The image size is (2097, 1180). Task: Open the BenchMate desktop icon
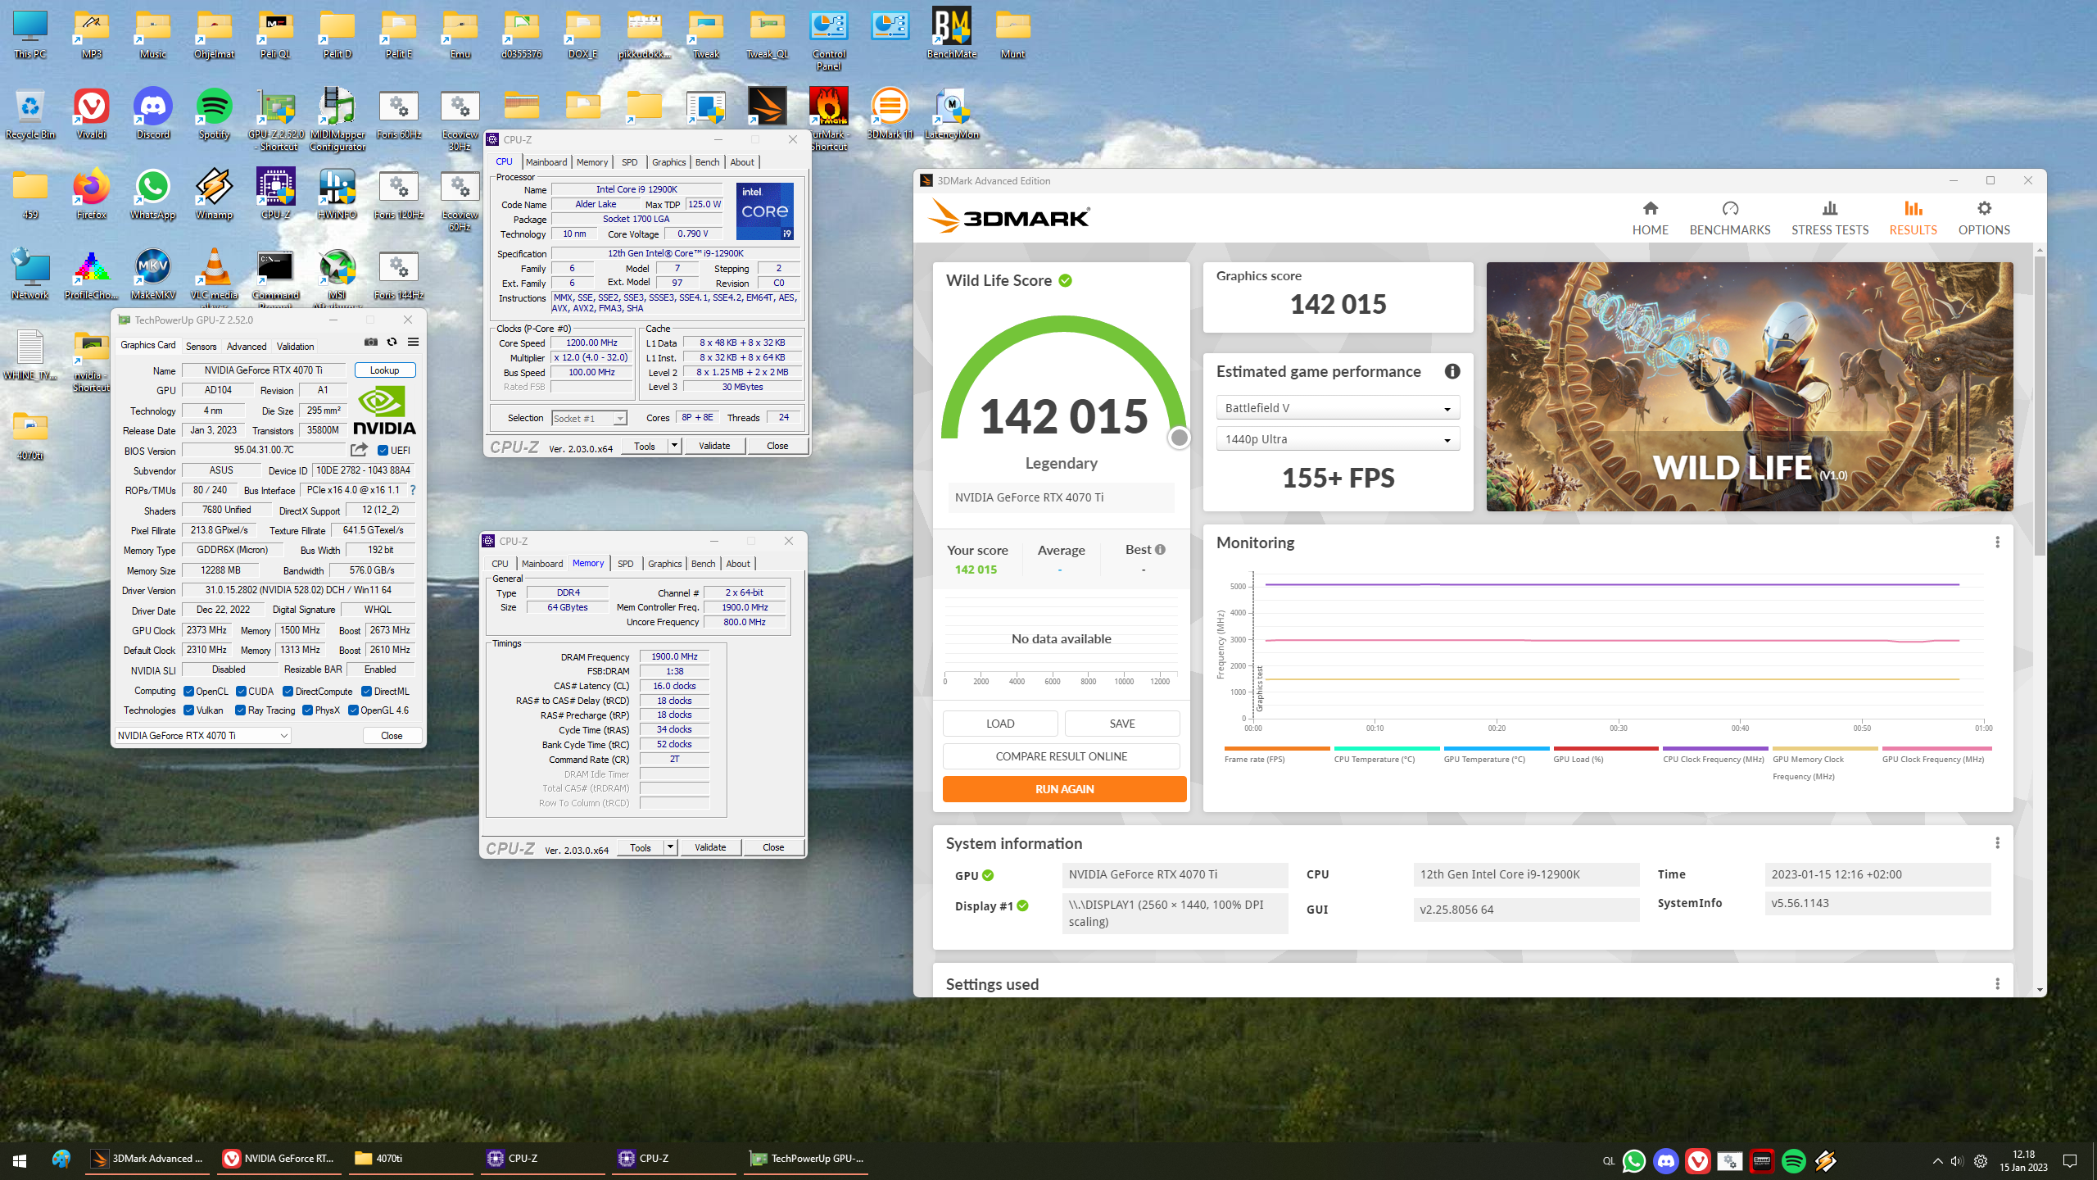(x=951, y=34)
